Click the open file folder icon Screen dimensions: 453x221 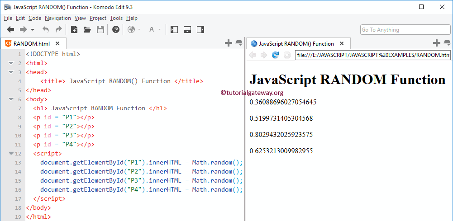pyautogui.click(x=87, y=30)
